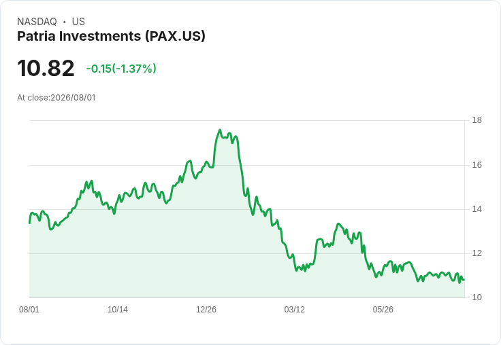
Task: Click the At close:2026/08/01 text
Action: click(56, 98)
